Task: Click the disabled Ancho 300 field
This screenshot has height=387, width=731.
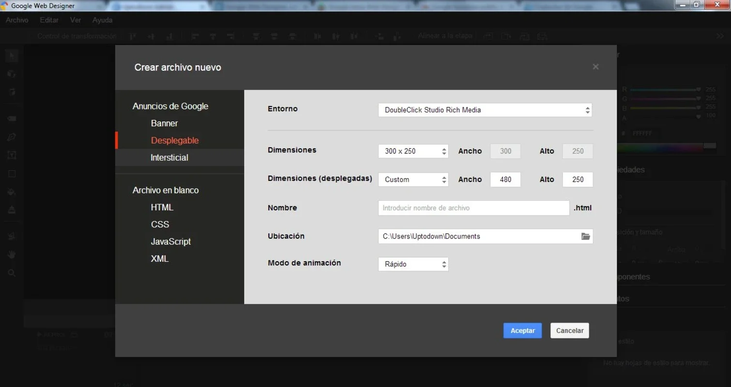Action: tap(505, 151)
